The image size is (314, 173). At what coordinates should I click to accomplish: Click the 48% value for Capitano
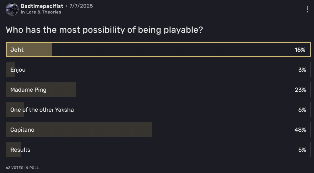300,130
